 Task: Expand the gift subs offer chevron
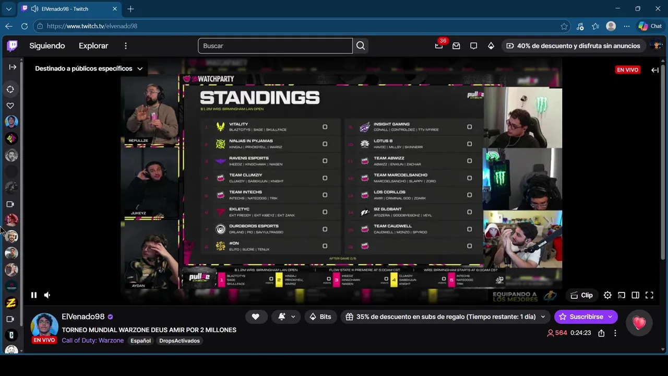[543, 316]
